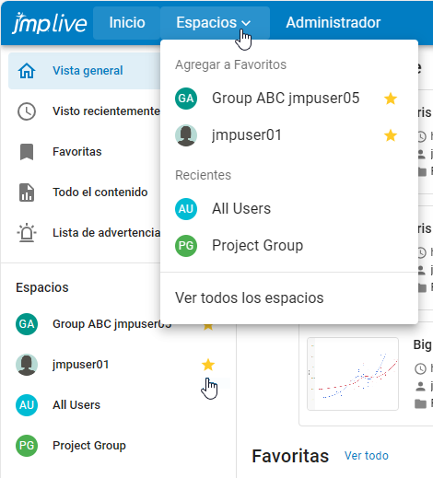Open the Administrador tab
The height and width of the screenshot is (478, 433).
coord(334,23)
